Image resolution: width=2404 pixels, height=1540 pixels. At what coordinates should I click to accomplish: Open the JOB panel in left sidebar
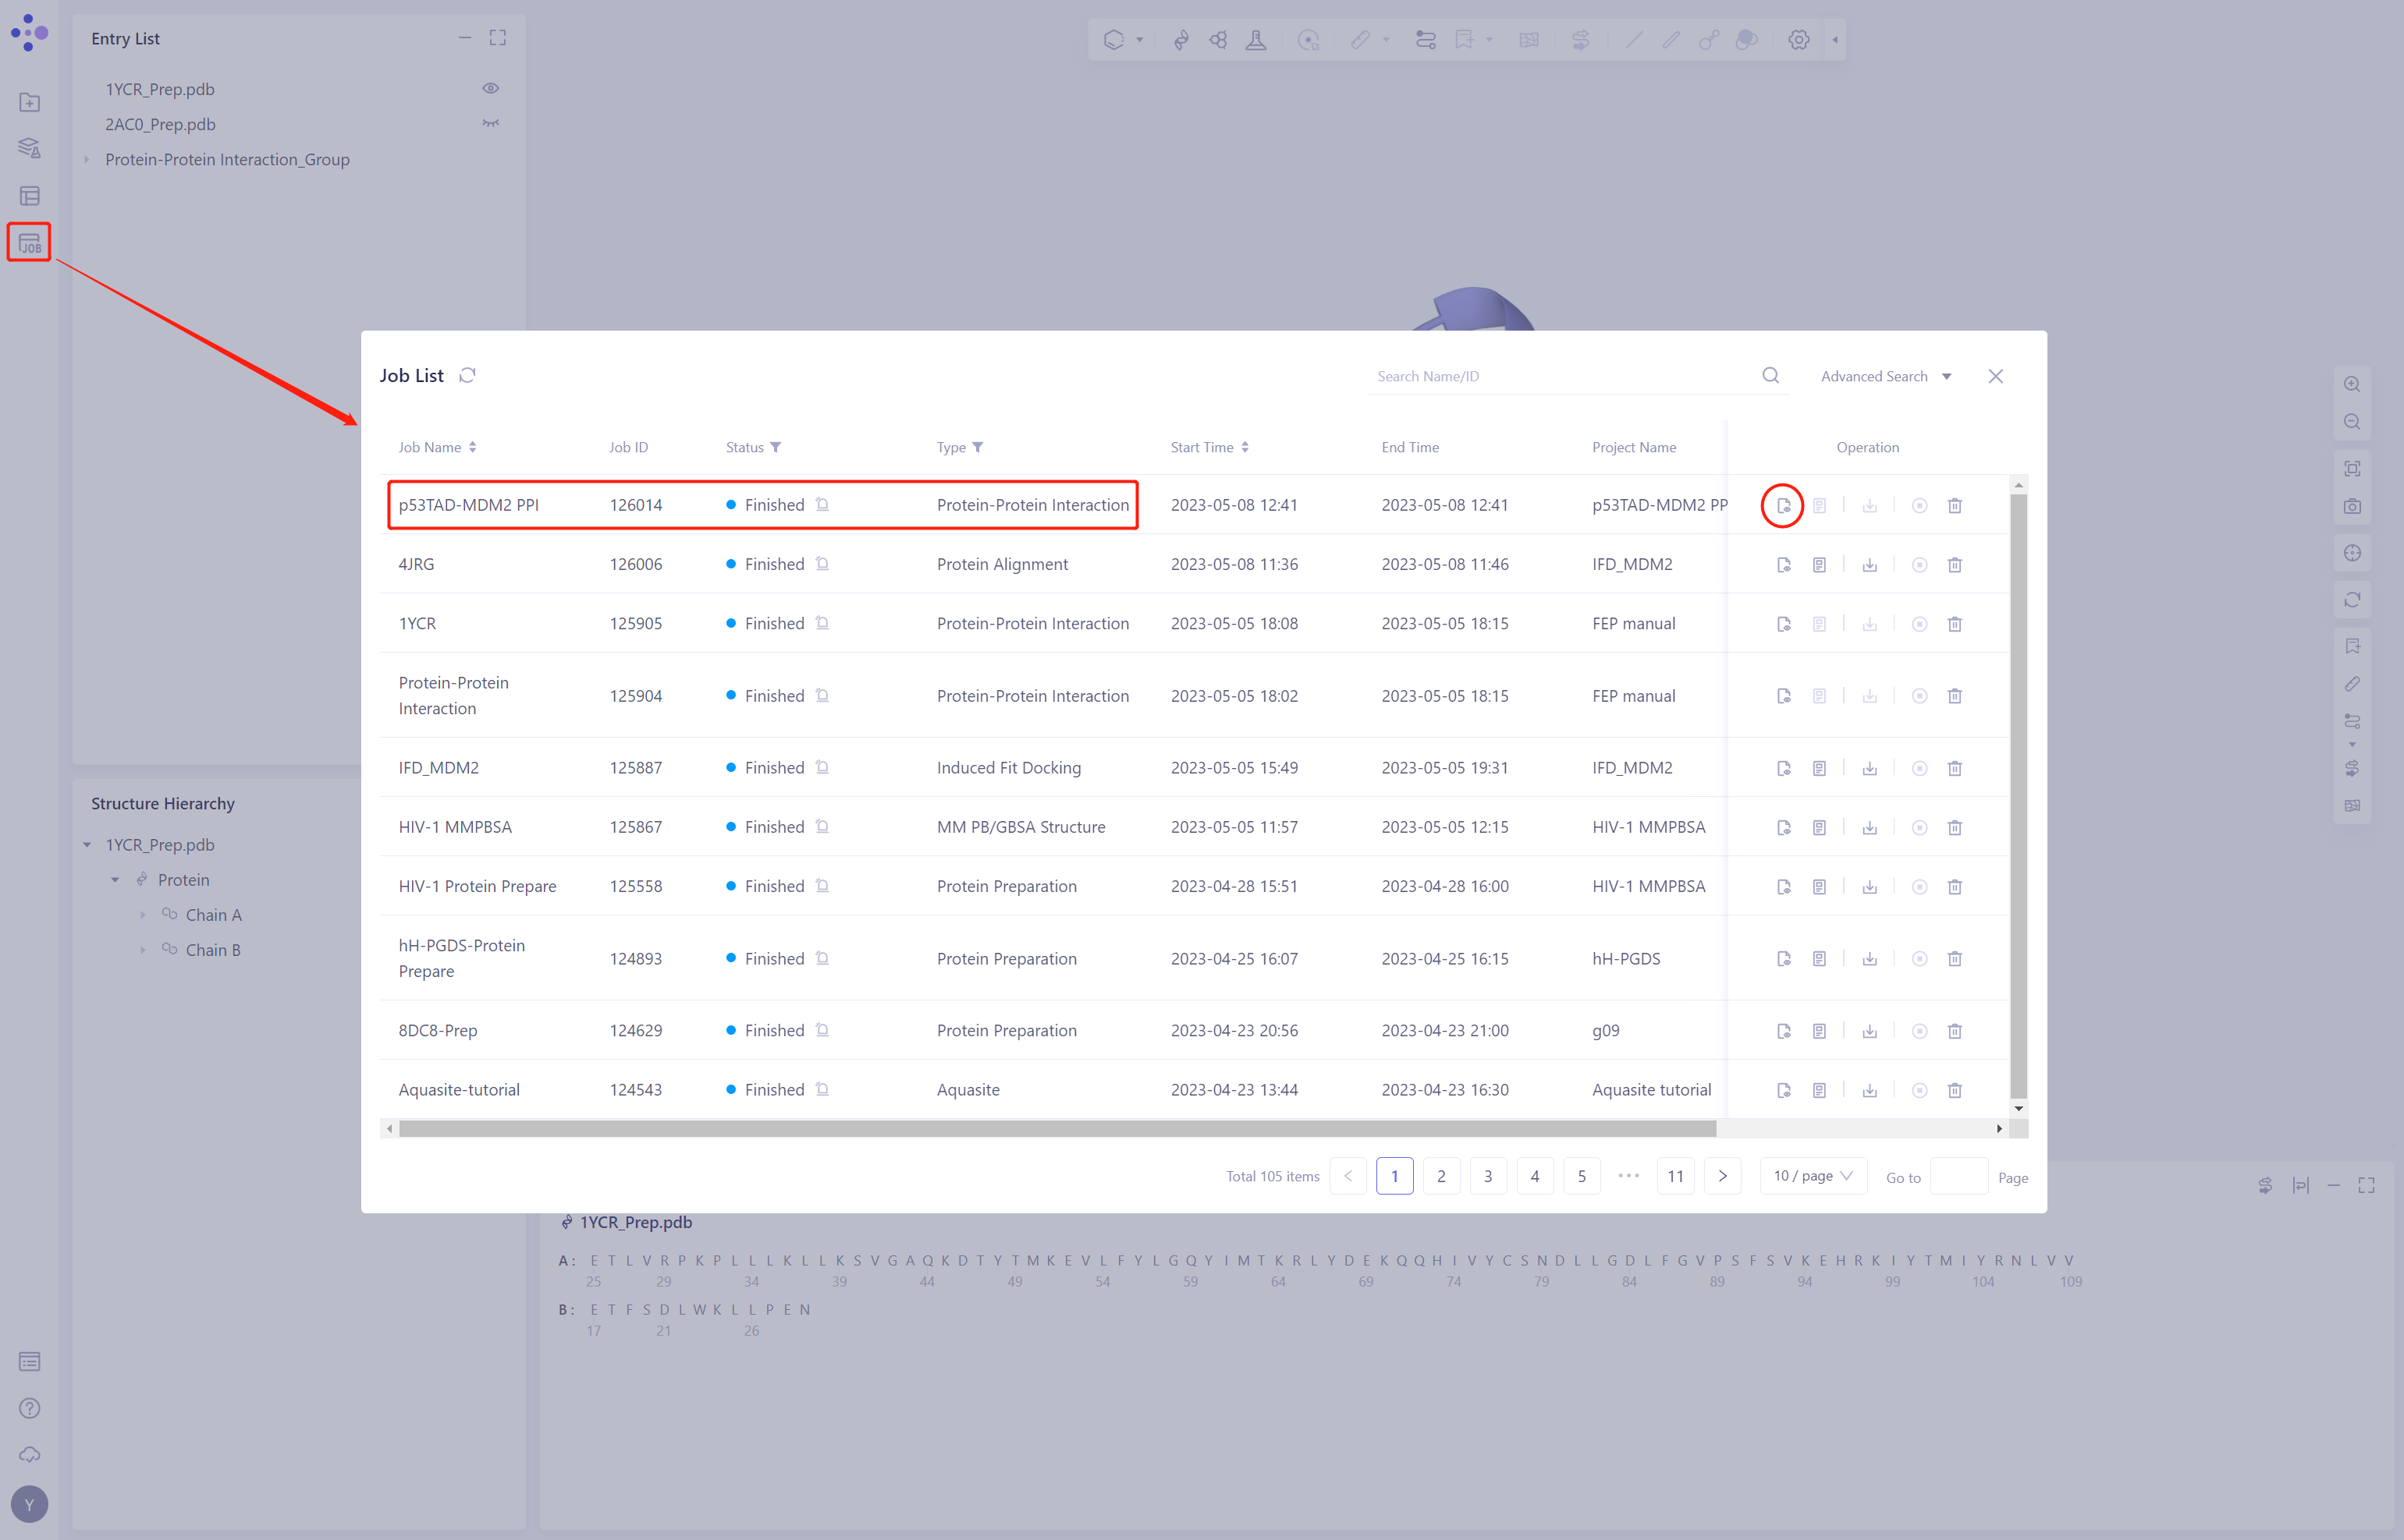(x=29, y=243)
